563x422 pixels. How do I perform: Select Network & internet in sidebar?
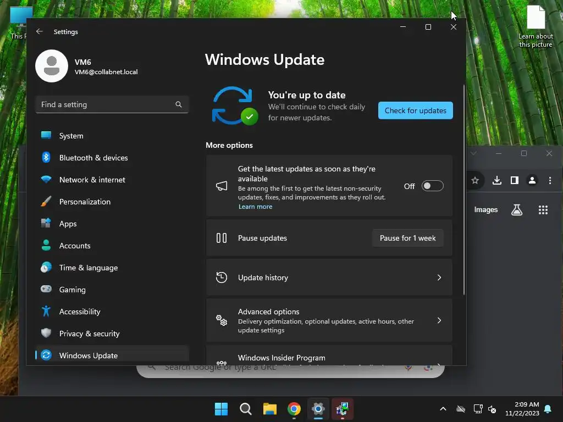112,180
